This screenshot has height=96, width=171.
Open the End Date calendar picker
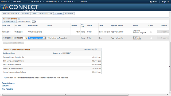click(26, 38)
